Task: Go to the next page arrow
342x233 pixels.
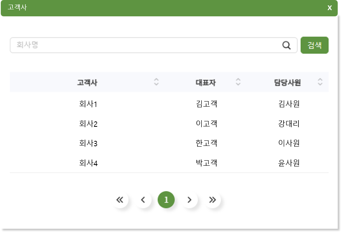Action: point(189,200)
